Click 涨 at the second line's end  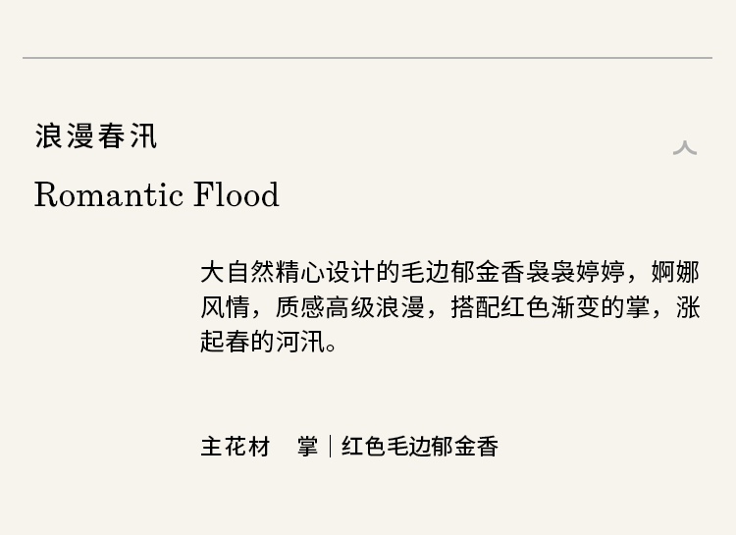(x=688, y=306)
